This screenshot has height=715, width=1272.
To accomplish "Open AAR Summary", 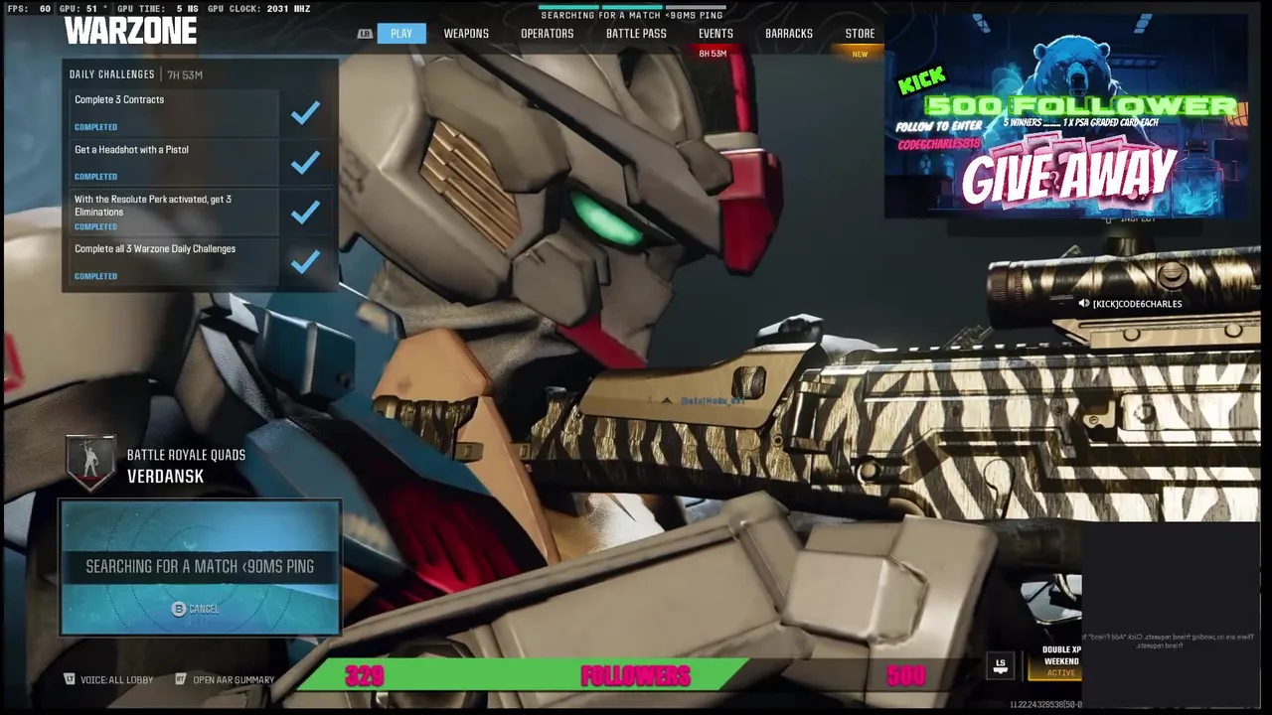I will [234, 680].
